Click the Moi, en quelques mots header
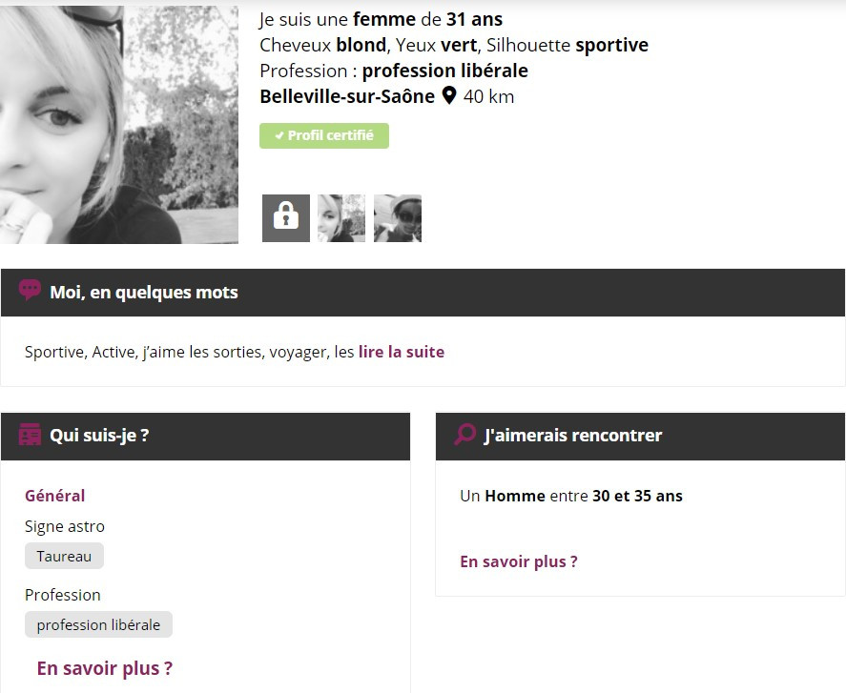Viewport: 846px width, 693px height. pyautogui.click(x=423, y=293)
